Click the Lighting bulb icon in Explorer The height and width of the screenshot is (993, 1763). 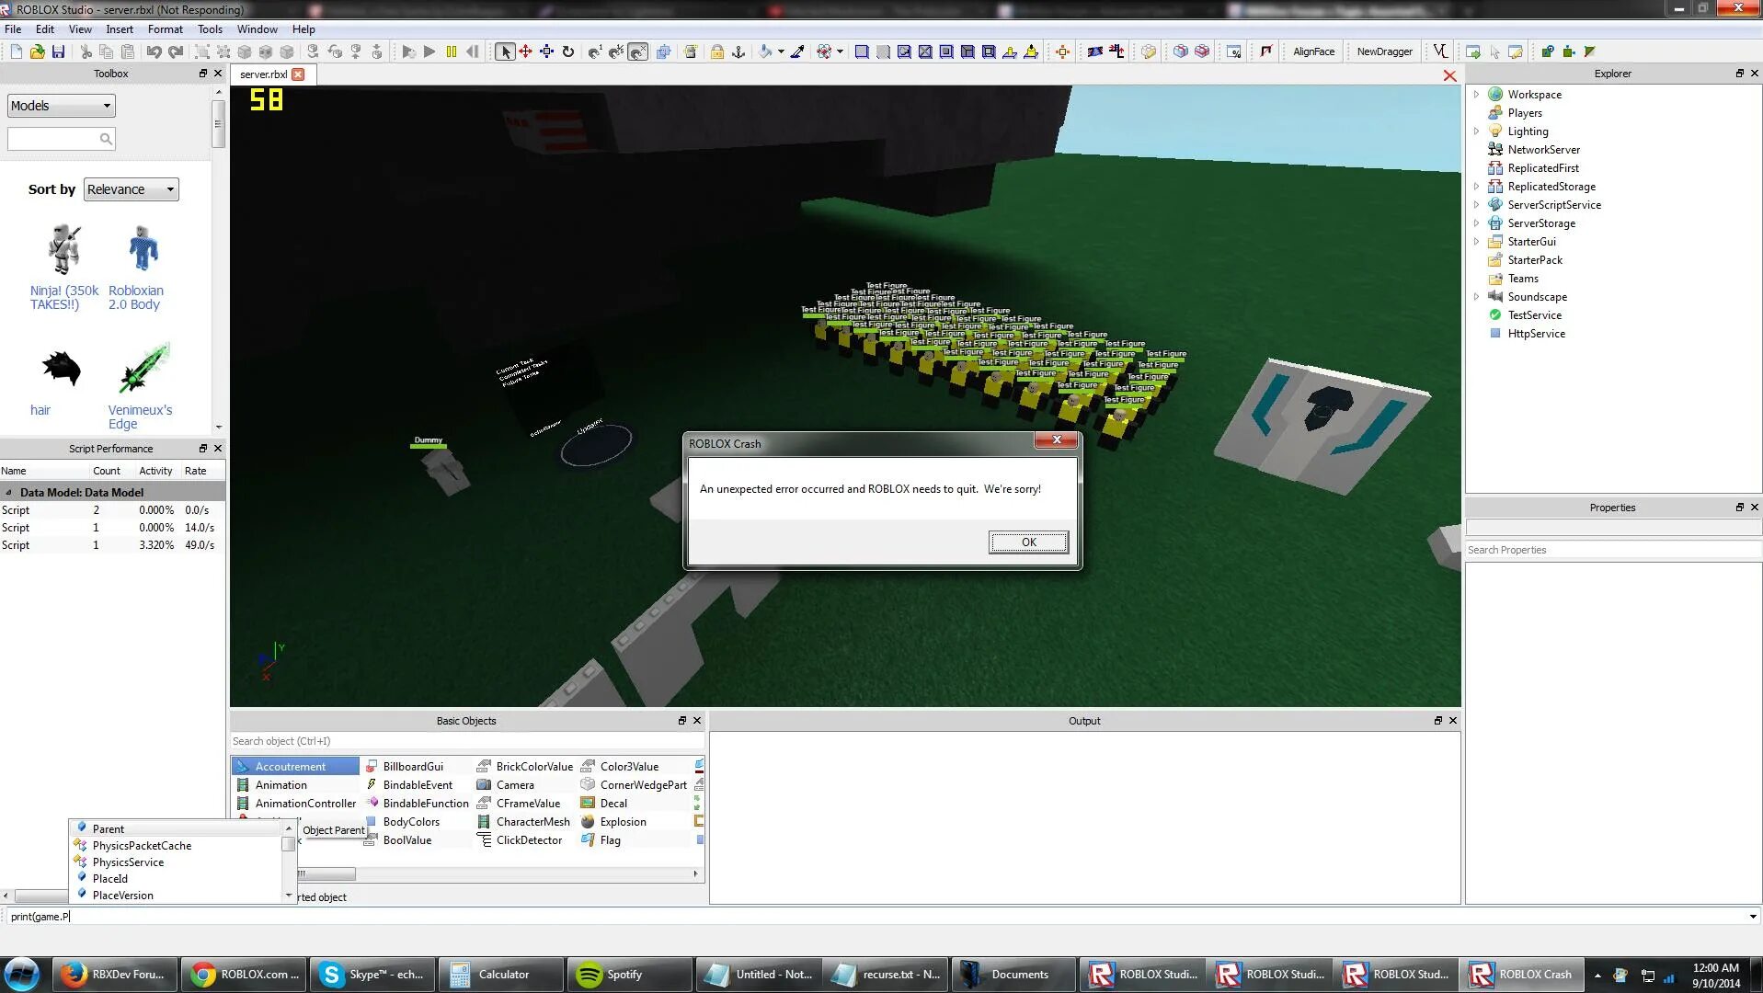point(1495,131)
